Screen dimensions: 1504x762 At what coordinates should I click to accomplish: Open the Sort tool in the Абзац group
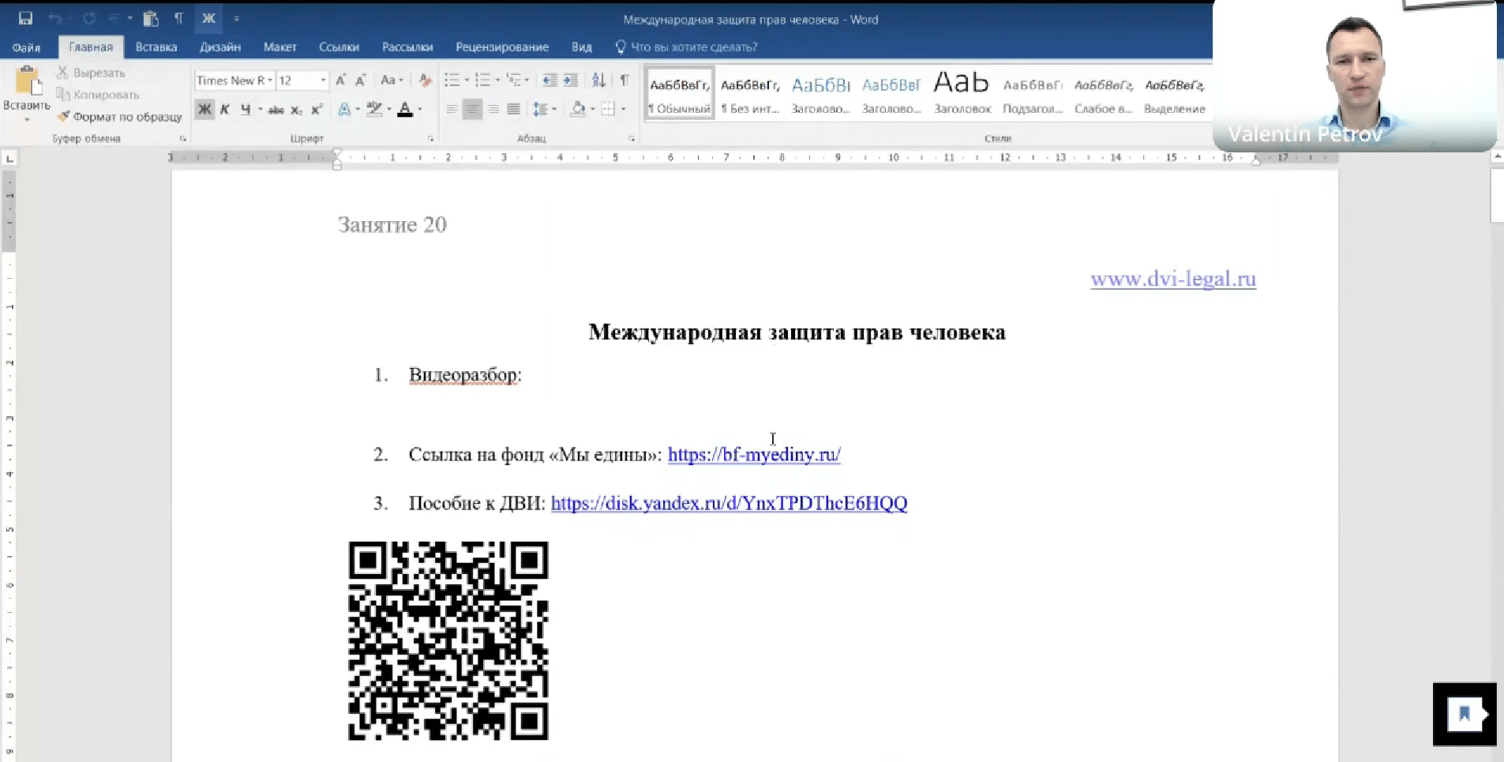tap(599, 80)
